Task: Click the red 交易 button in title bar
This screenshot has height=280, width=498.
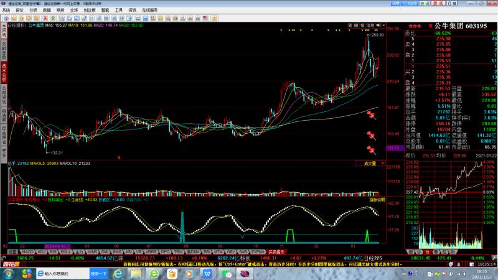Action: point(438,3)
